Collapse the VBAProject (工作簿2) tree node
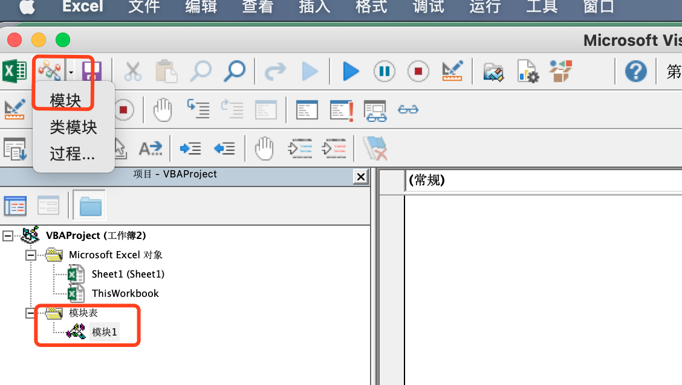This screenshot has height=385, width=682. click(x=8, y=236)
